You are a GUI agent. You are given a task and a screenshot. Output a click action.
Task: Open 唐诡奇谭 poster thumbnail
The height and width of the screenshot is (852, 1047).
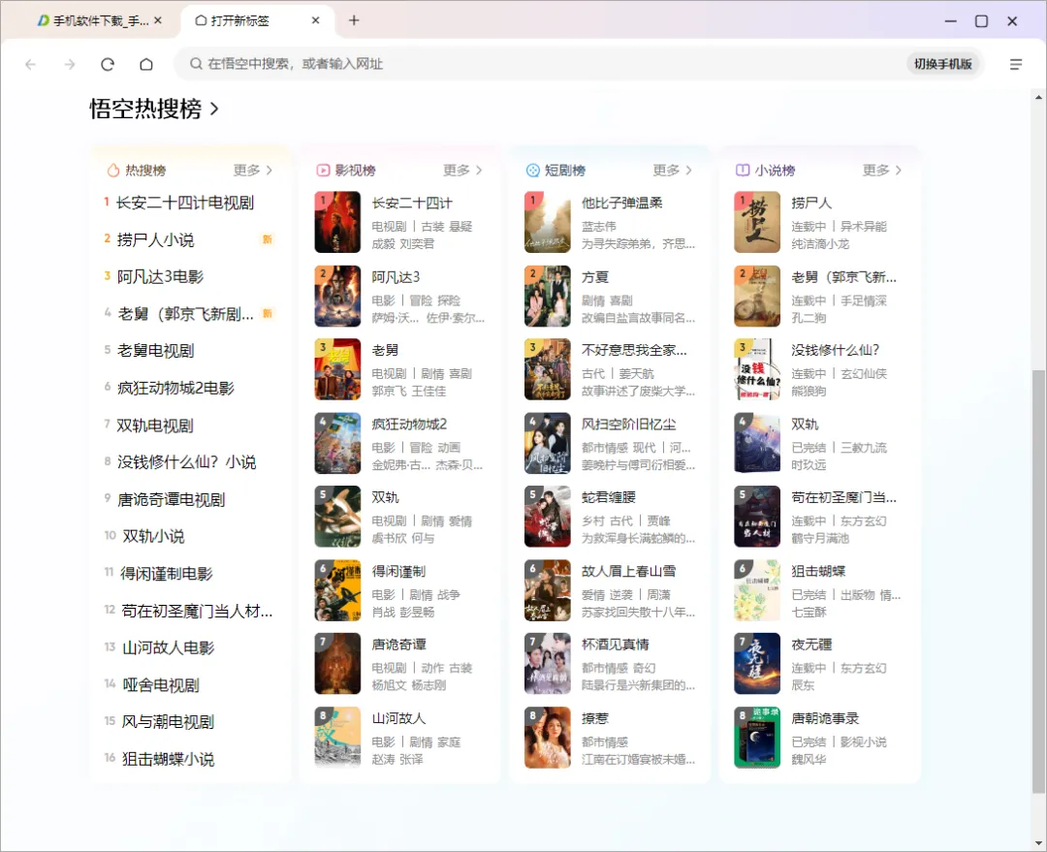pos(337,664)
